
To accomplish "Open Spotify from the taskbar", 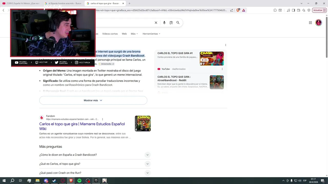I will (x=79, y=181).
